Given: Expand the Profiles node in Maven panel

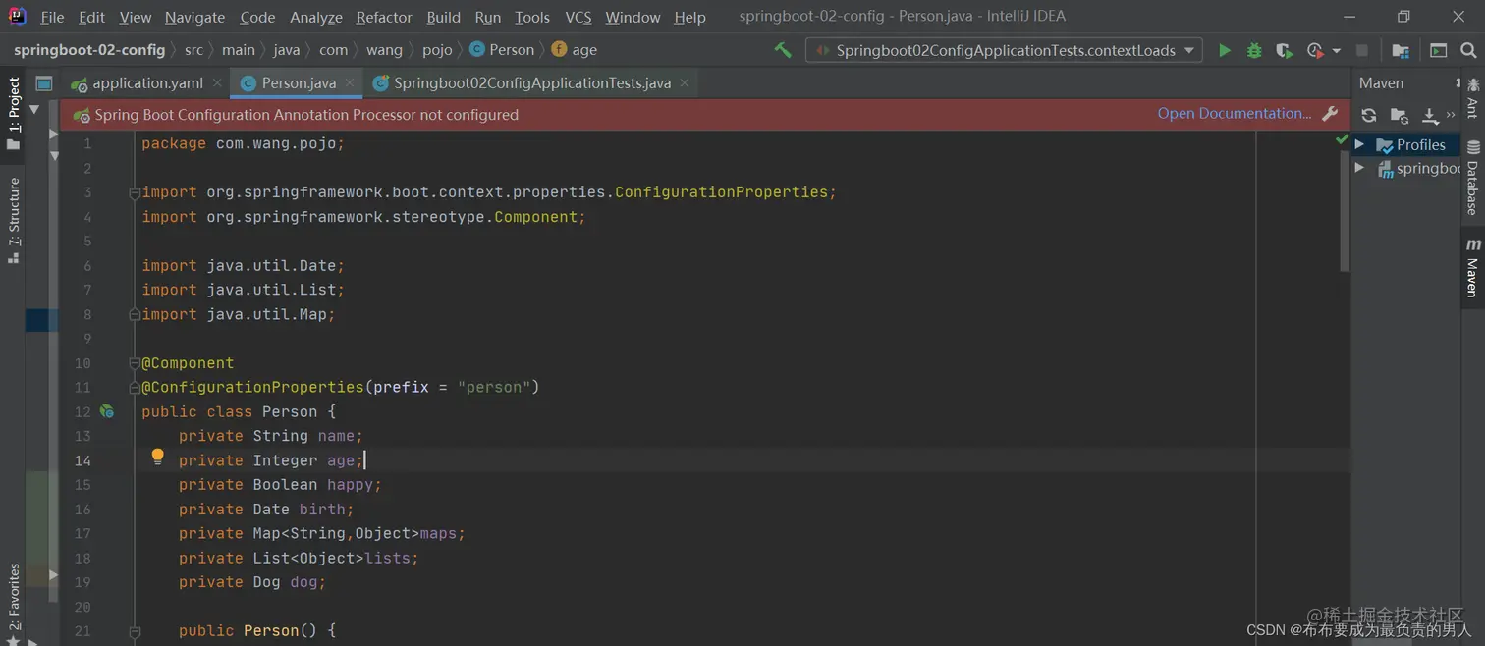Looking at the screenshot, I should pyautogui.click(x=1360, y=144).
